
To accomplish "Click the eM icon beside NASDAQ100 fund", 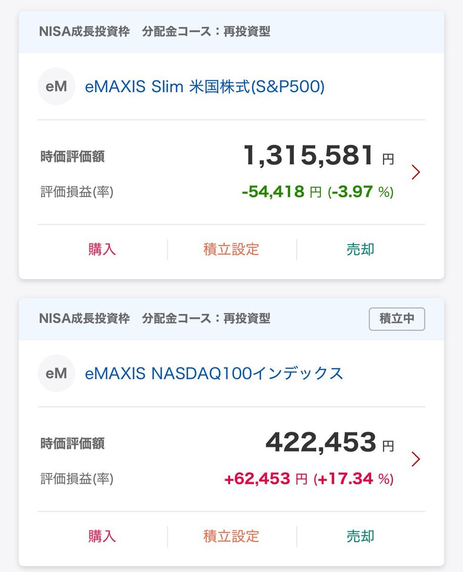I will 56,373.
